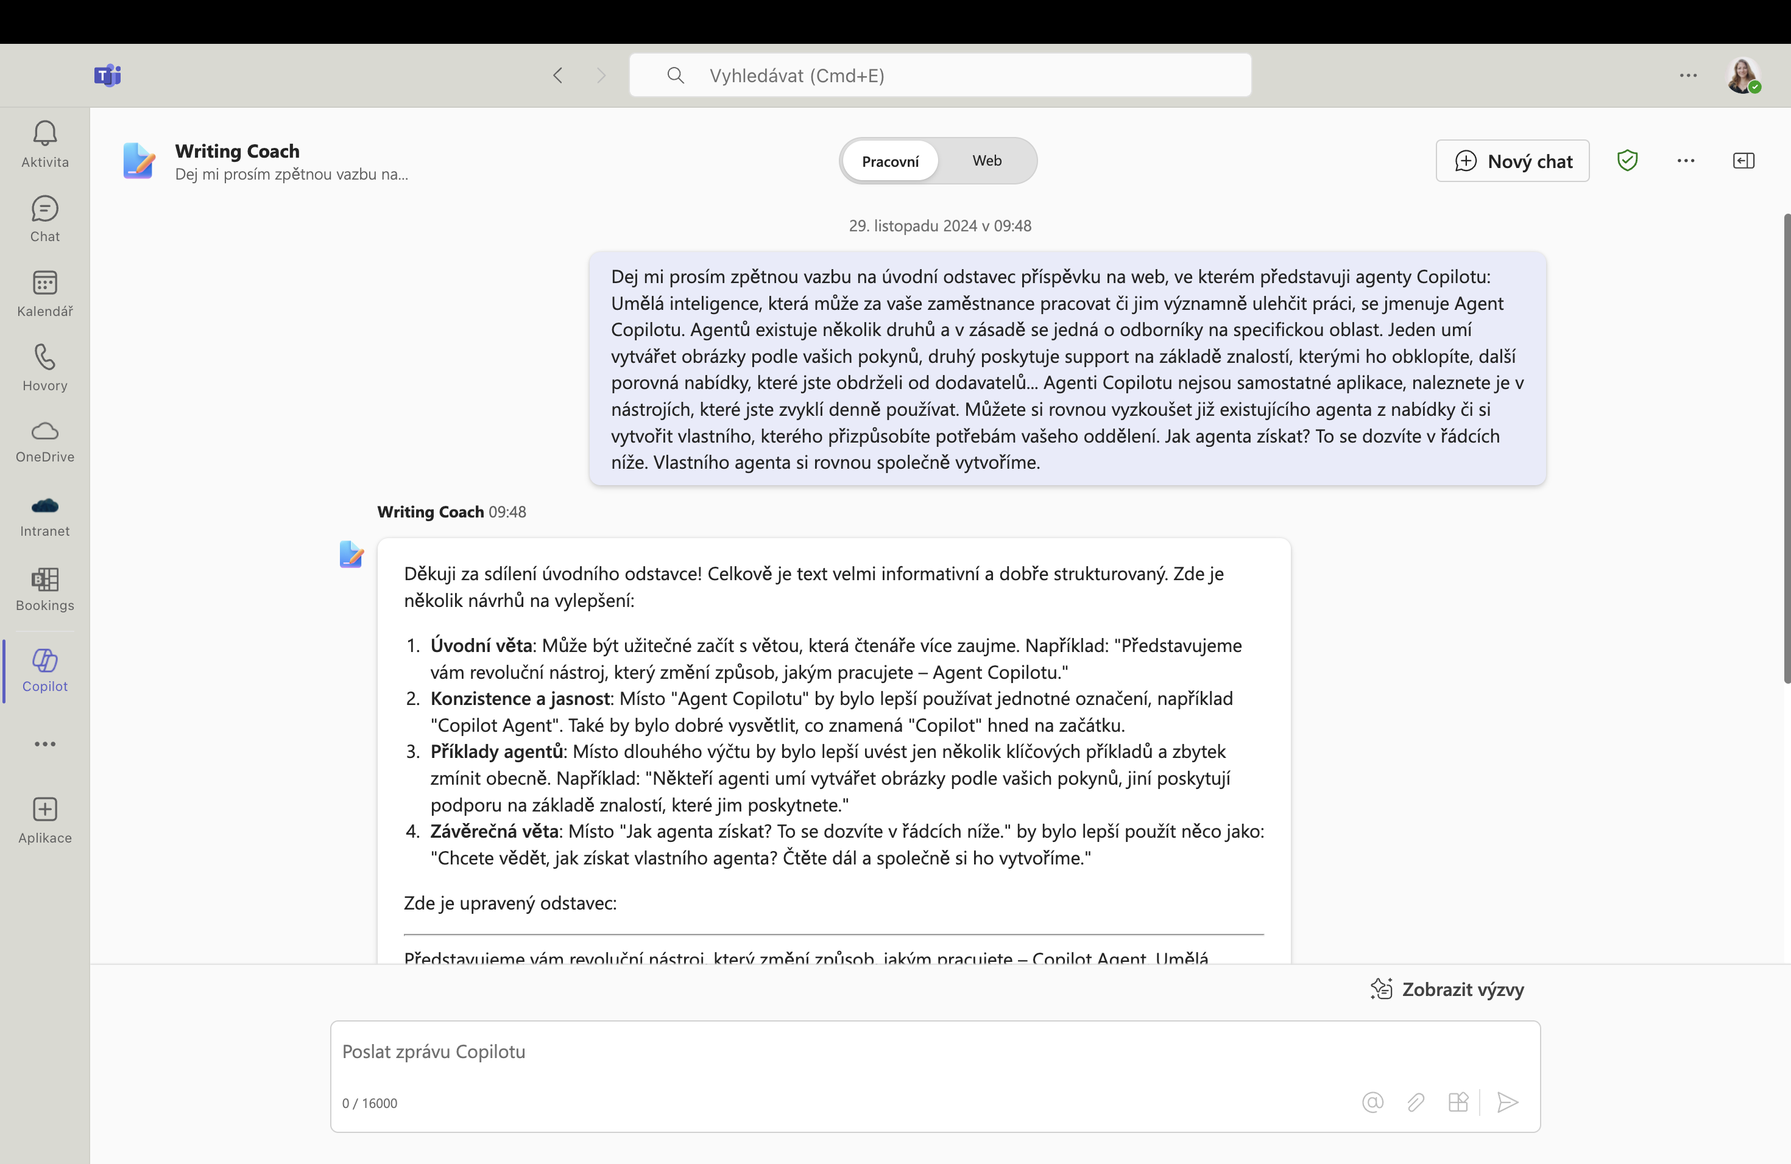Screen dimensions: 1791x1164
Task: Click the Microsoft Teams logo
Action: (108, 75)
